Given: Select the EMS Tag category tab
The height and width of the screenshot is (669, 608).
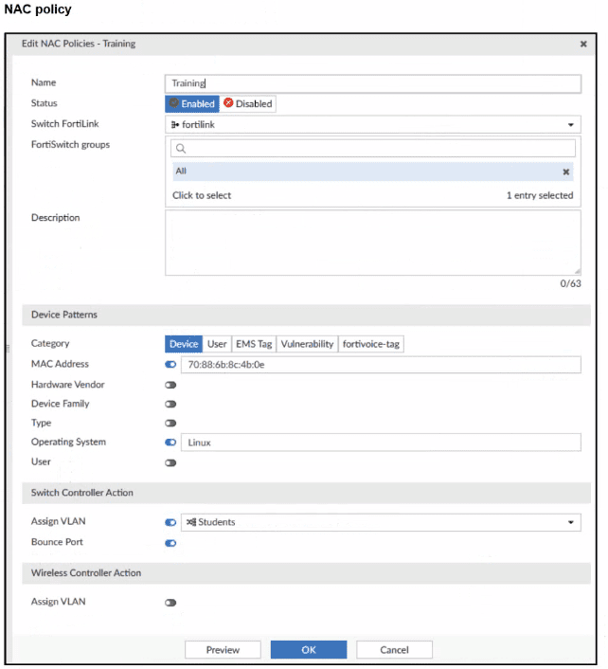Looking at the screenshot, I should coord(254,344).
